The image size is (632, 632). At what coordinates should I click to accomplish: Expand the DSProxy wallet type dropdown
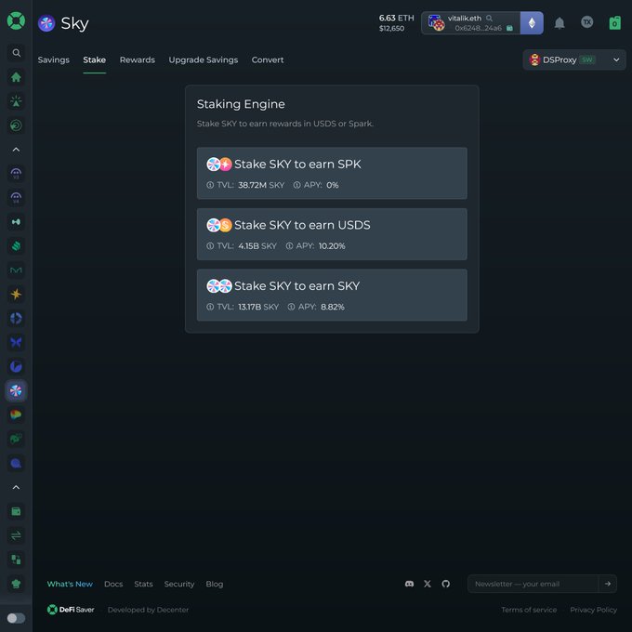[x=574, y=59]
